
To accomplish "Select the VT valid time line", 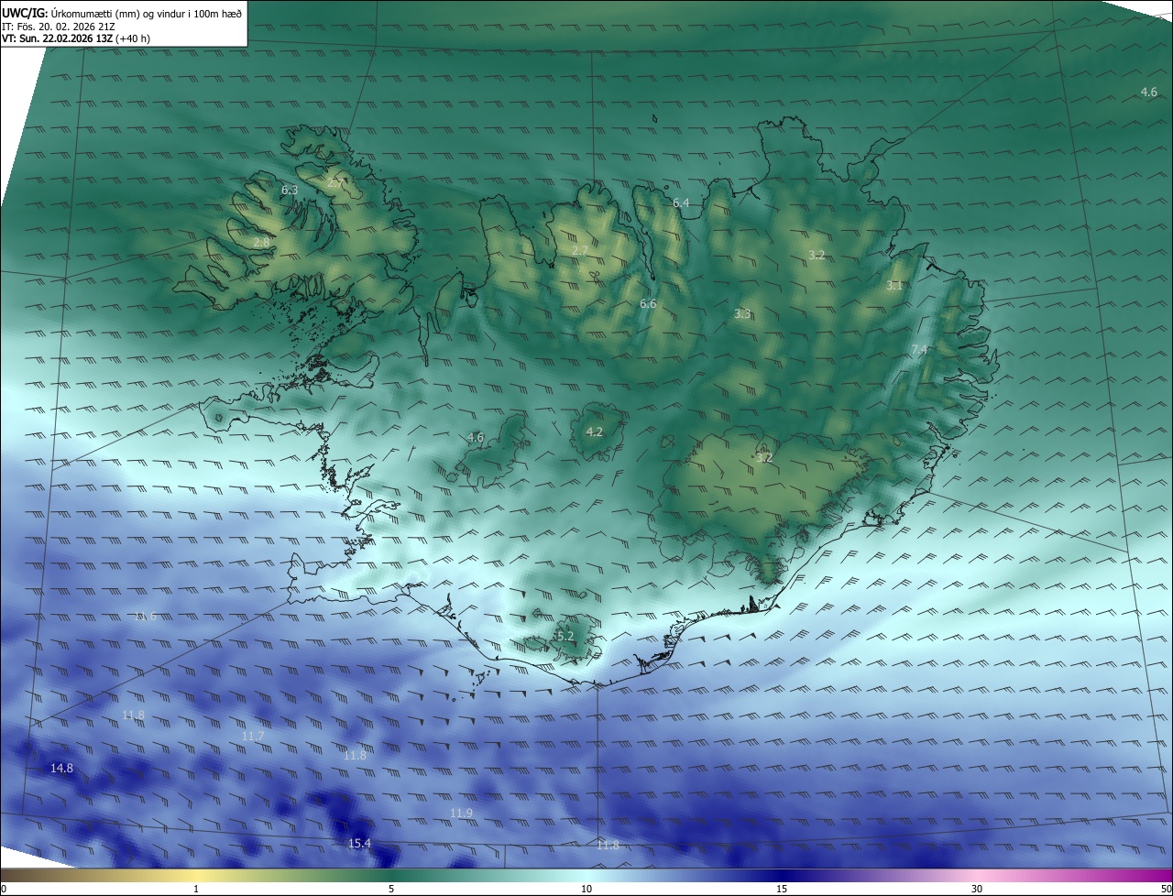I will 76,39.
